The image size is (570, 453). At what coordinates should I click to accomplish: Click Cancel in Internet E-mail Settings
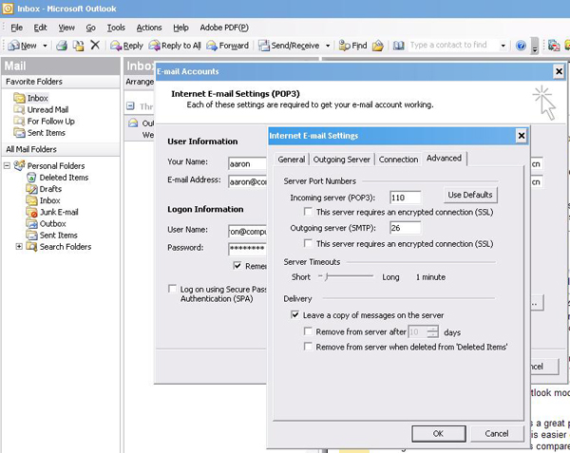point(497,433)
